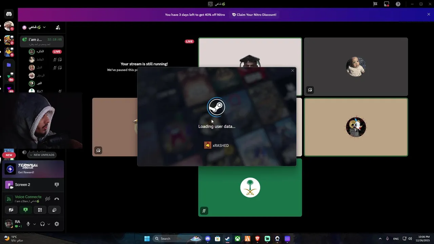
Task: Stop streaming Screen 2
Action: tap(57, 185)
